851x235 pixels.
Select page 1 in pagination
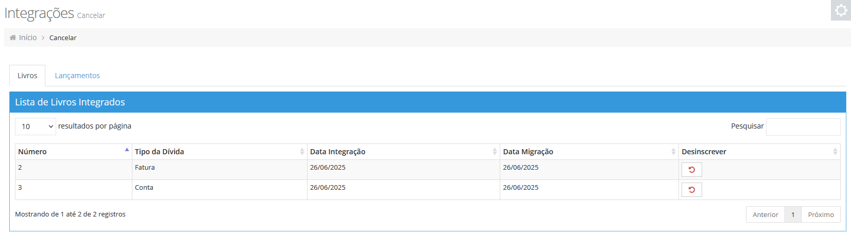(x=793, y=214)
